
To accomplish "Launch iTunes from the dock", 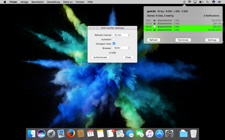I will [150, 134].
